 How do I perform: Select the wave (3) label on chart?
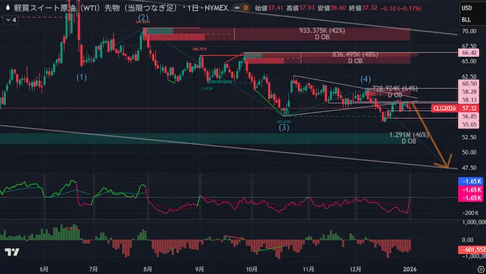click(284, 126)
